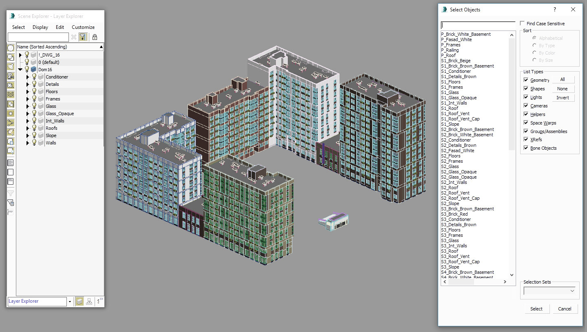Cancel the Select Objects dialog

coord(565,309)
